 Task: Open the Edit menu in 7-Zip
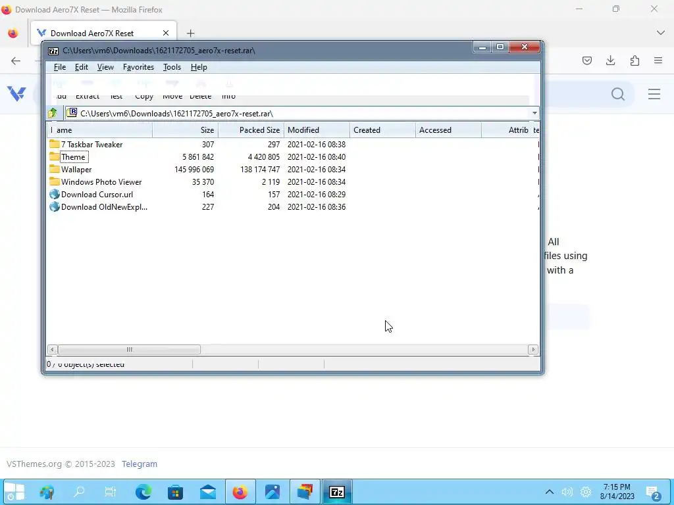click(81, 67)
